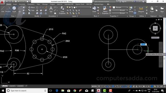The width and height of the screenshot is (166, 93).
Task: Toggle the grid display in status bar
Action: pos(99,86)
